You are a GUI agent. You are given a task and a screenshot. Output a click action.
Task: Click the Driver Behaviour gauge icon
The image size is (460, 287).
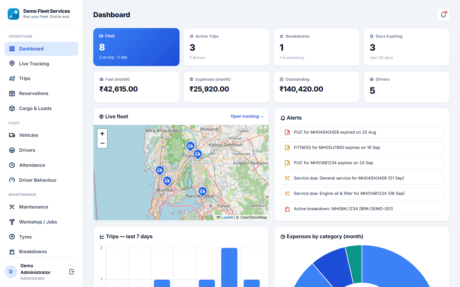click(12, 180)
